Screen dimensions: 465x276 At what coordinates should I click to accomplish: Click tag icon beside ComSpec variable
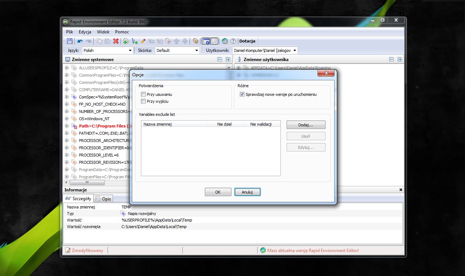74,97
